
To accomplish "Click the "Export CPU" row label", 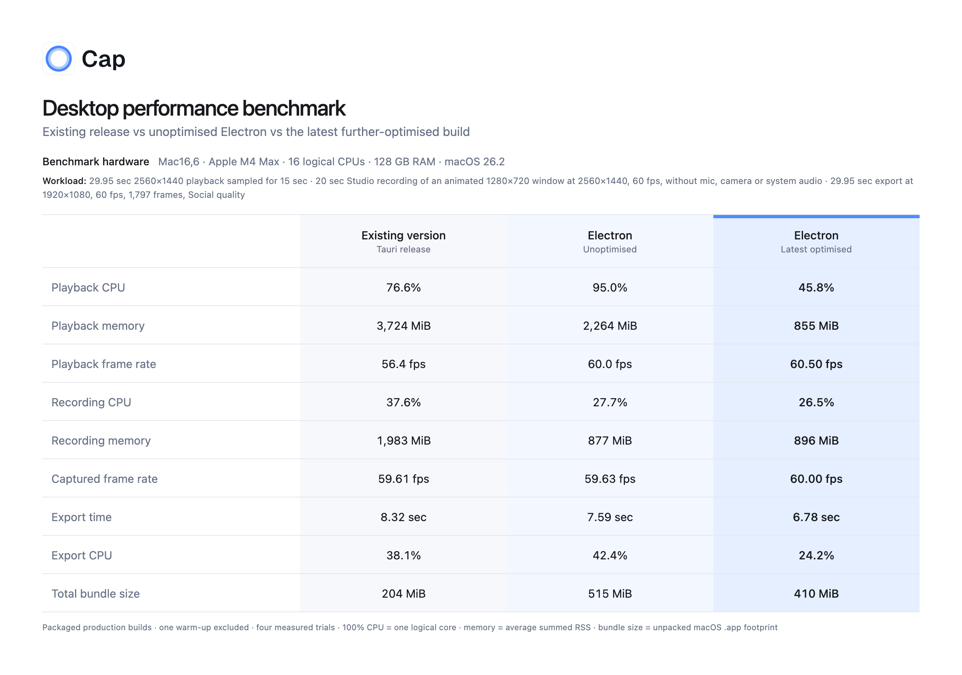I will 82,555.
